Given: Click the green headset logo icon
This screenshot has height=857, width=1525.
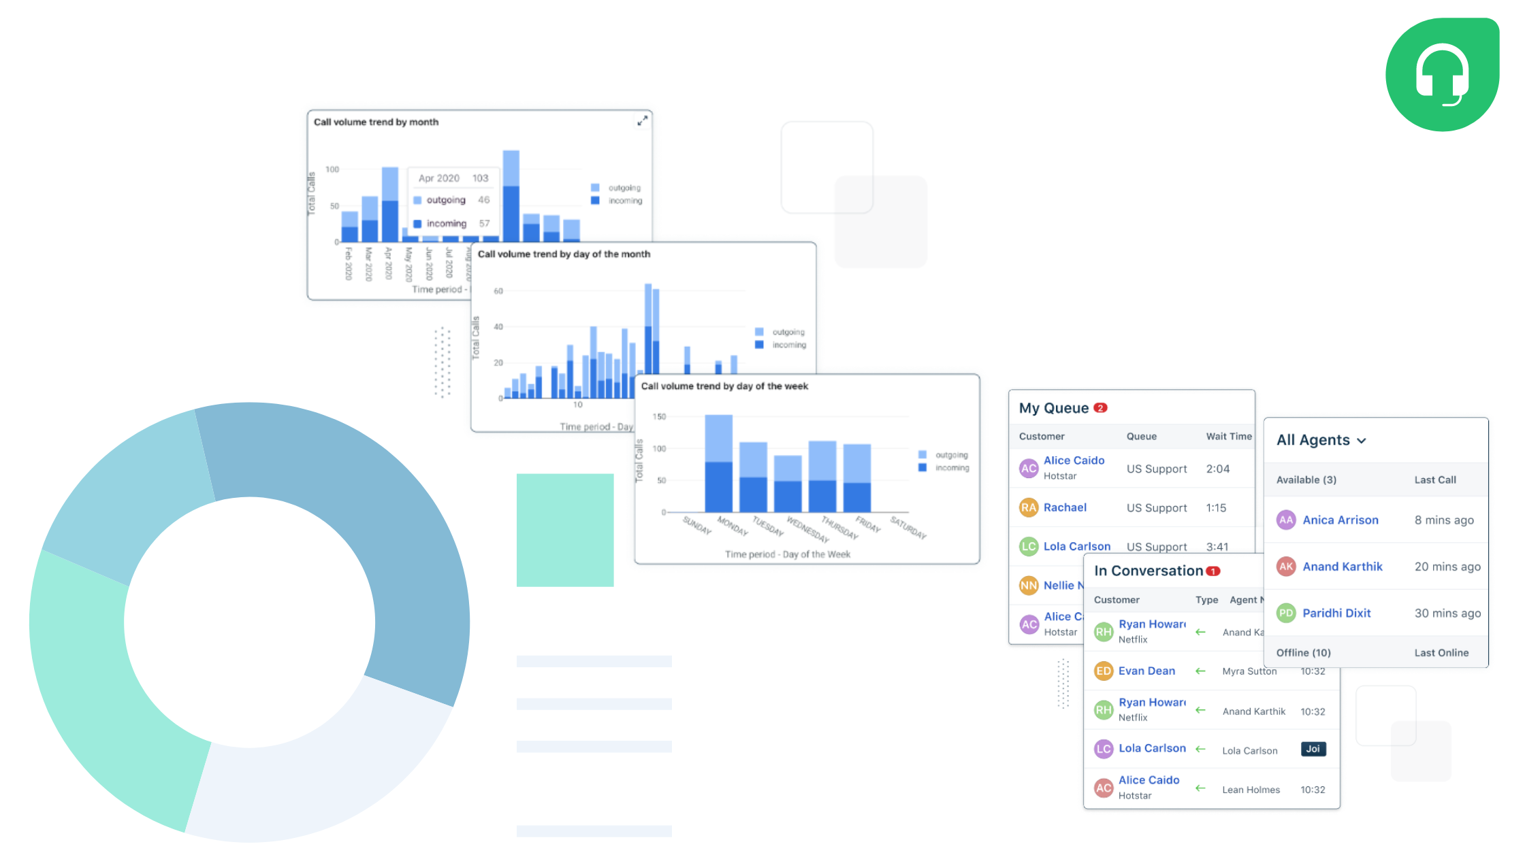Looking at the screenshot, I should point(1442,75).
